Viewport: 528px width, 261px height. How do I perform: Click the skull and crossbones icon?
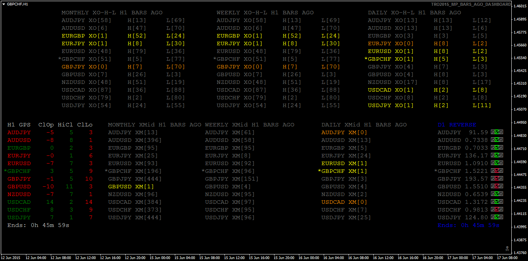[507, 248]
